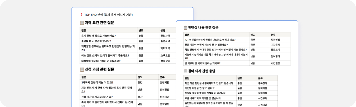This screenshot has height=107, width=356.
Task: Click the heading '인턴십 내용 관련 질문'
Action: [x=203, y=28]
